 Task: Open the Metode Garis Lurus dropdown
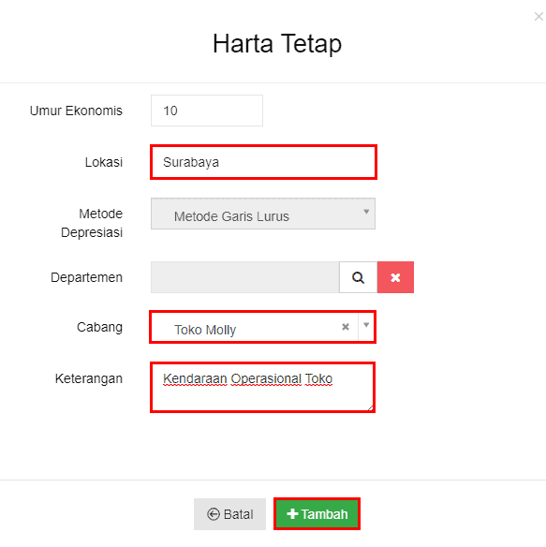(x=263, y=214)
